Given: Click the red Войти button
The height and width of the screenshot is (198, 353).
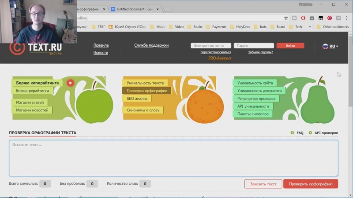Looking at the screenshot, I should coord(290,46).
